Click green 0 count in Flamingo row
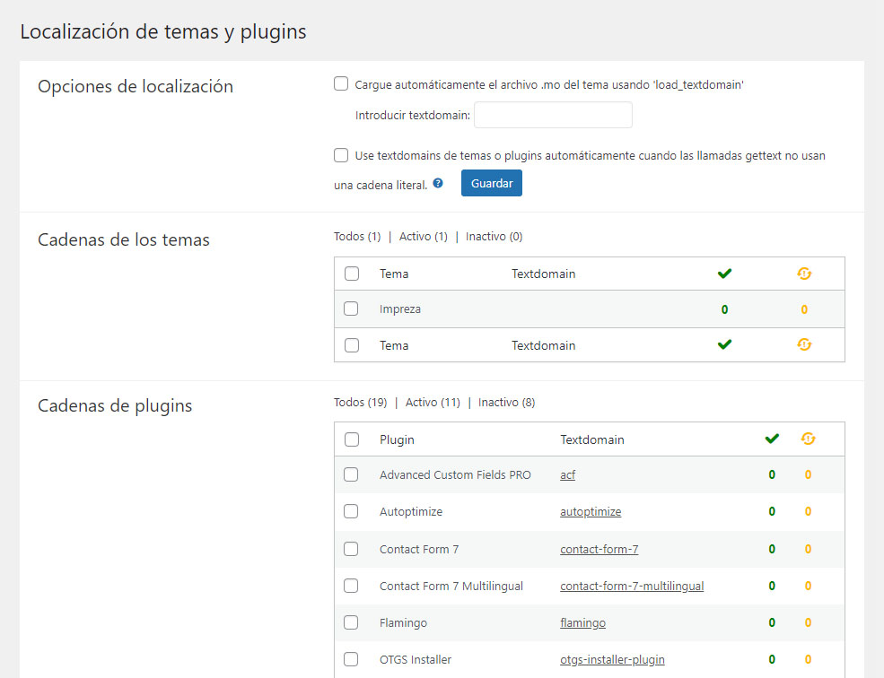This screenshot has width=884, height=678. click(x=772, y=622)
